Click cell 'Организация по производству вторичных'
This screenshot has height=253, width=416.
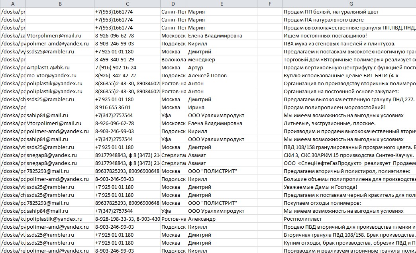pyautogui.click(x=349, y=83)
